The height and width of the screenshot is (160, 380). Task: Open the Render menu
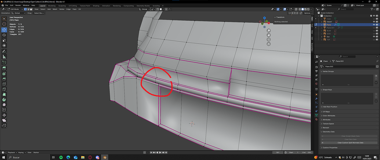pyautogui.click(x=18, y=6)
